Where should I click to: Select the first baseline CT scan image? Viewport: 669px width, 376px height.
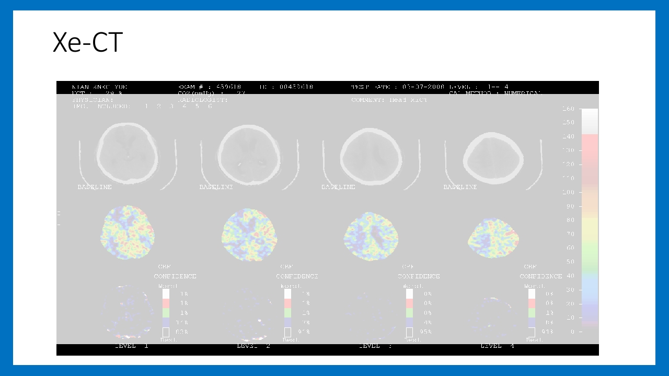click(x=127, y=152)
